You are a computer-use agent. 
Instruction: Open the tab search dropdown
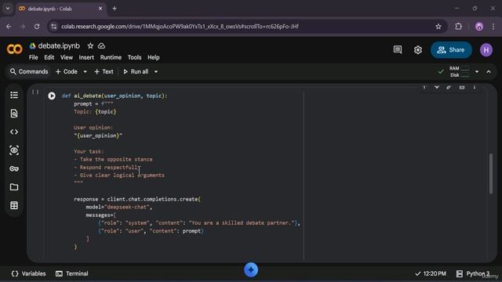tap(8, 9)
